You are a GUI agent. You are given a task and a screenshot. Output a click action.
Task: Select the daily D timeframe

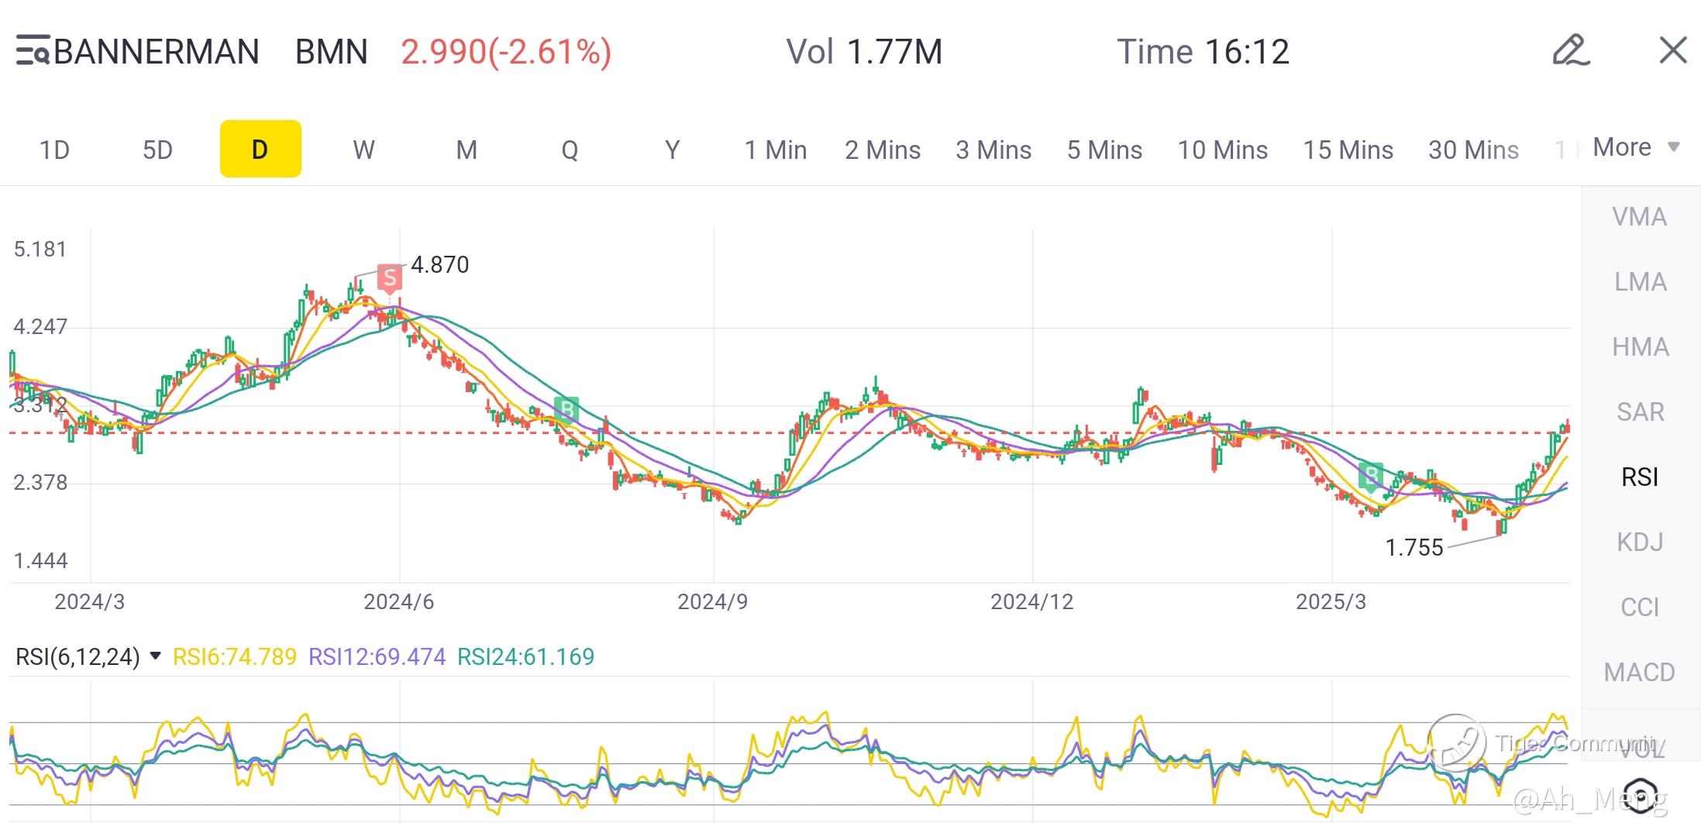[260, 149]
